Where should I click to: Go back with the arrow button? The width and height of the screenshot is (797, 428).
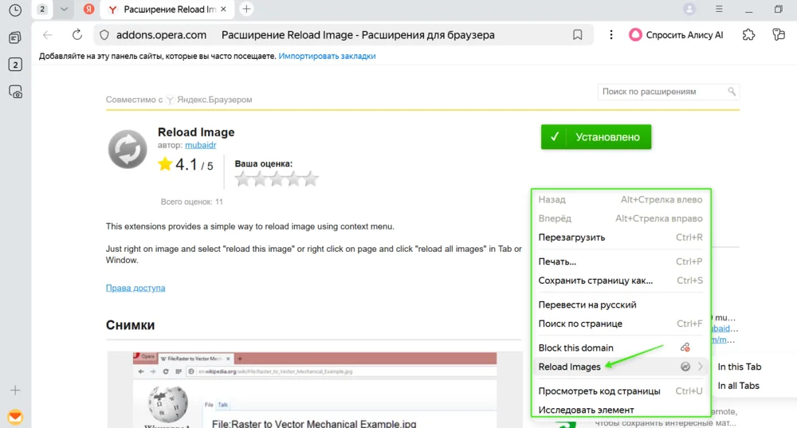click(48, 35)
